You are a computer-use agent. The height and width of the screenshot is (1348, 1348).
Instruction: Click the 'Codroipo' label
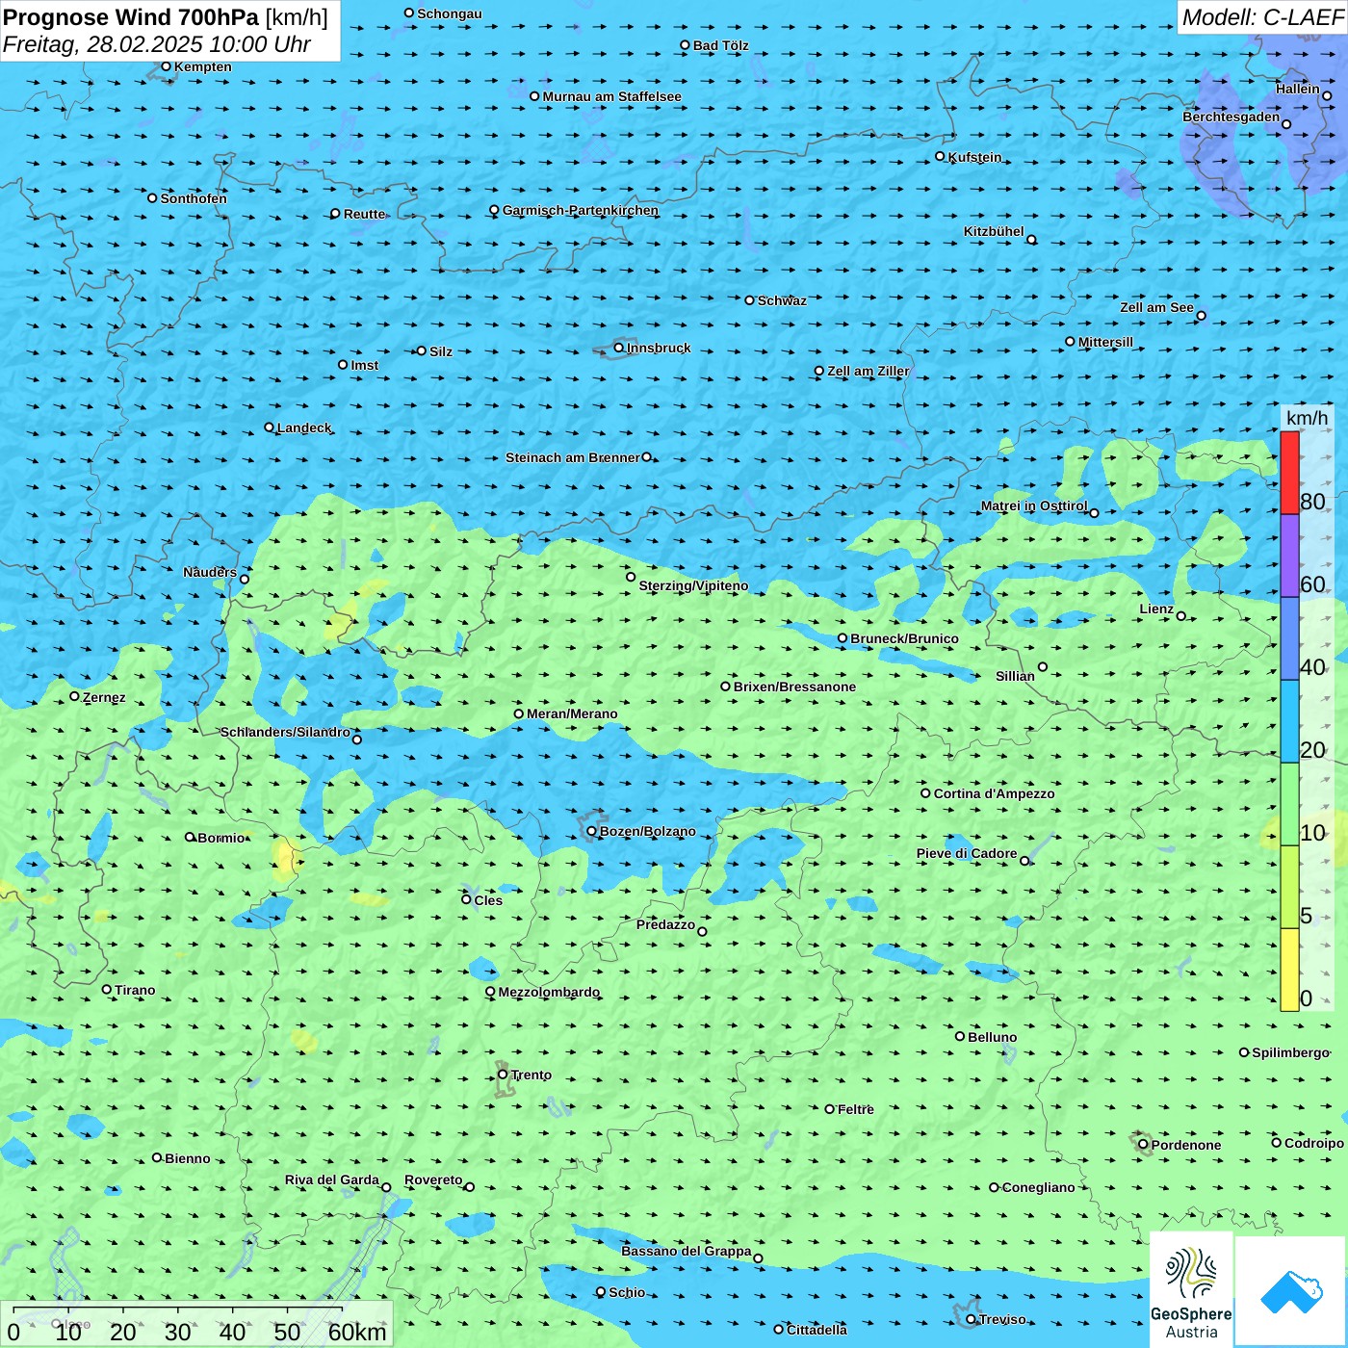pos(1314,1143)
